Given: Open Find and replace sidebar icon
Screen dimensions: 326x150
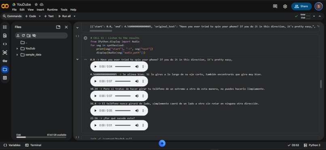Looking at the screenshot, I should click(5, 36).
